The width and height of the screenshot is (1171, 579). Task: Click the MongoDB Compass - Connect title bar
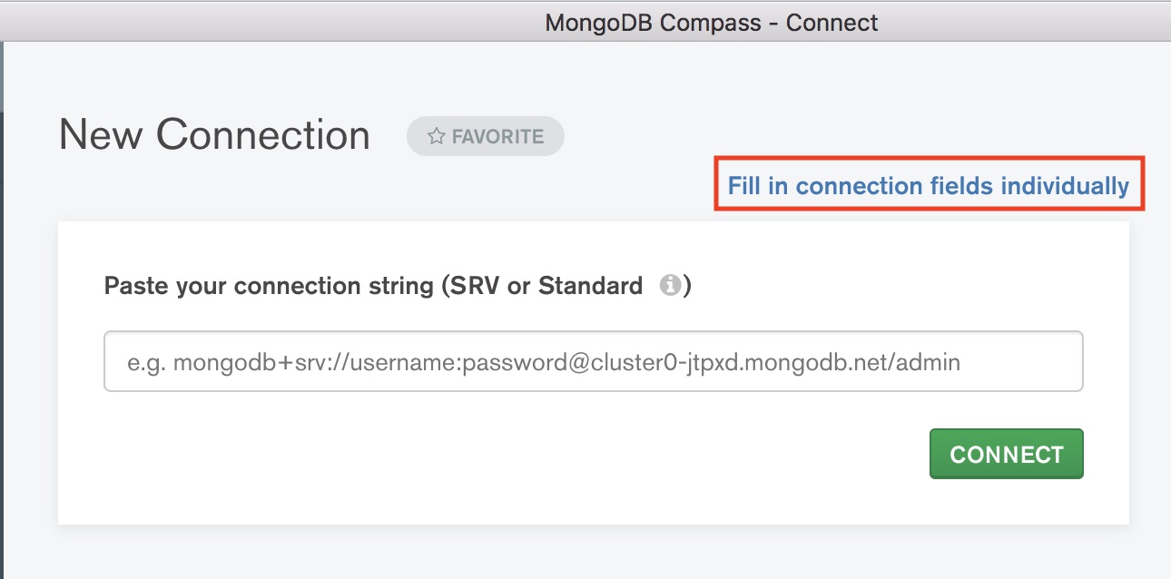[712, 22]
